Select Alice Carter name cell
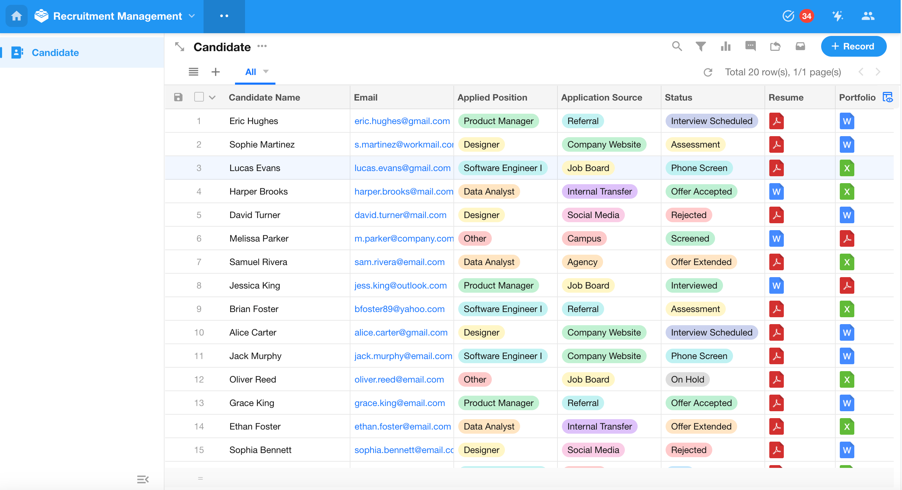This screenshot has height=490, width=902. click(253, 332)
